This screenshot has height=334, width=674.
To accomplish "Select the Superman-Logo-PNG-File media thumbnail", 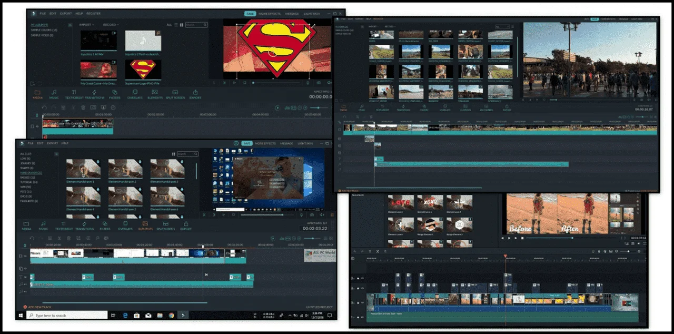I will tap(143, 70).
